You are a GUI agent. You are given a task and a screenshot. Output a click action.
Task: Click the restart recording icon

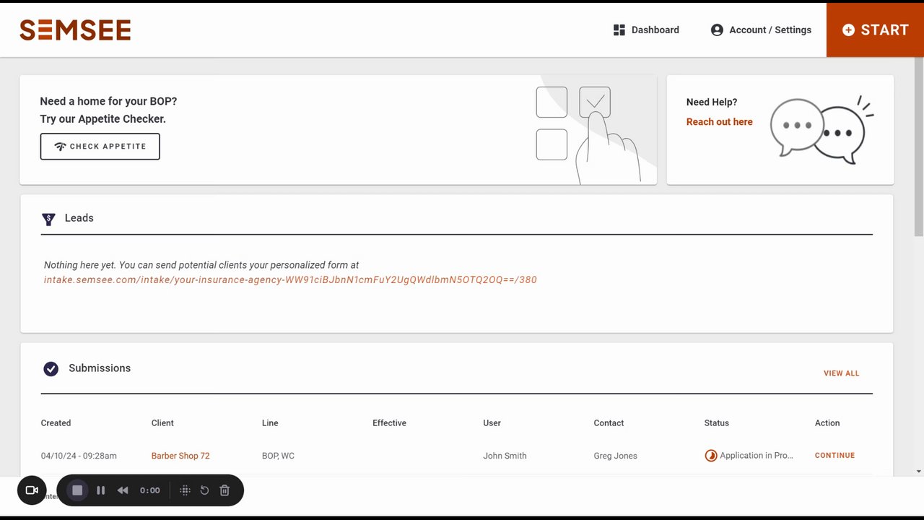pos(204,490)
